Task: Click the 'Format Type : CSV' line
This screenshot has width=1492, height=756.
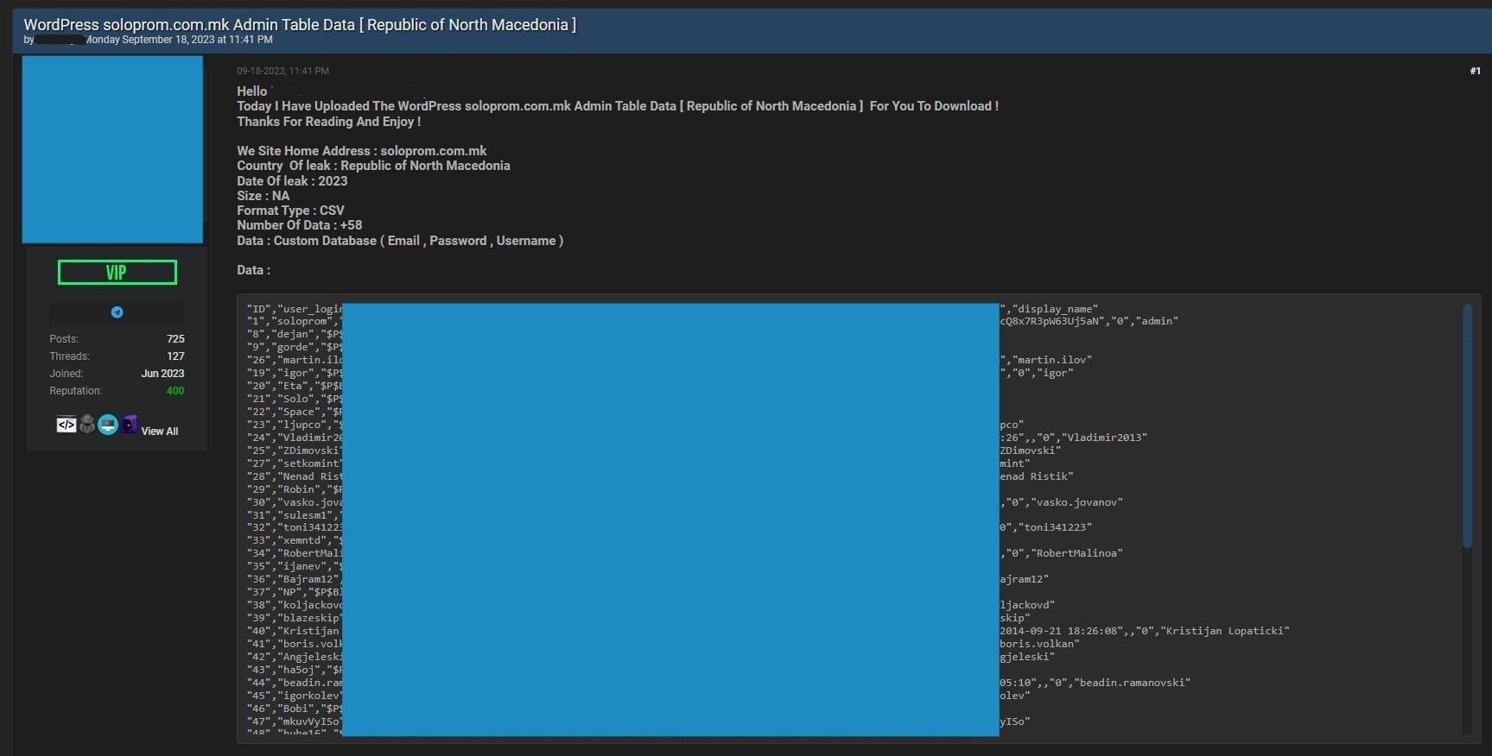Action: 291,211
